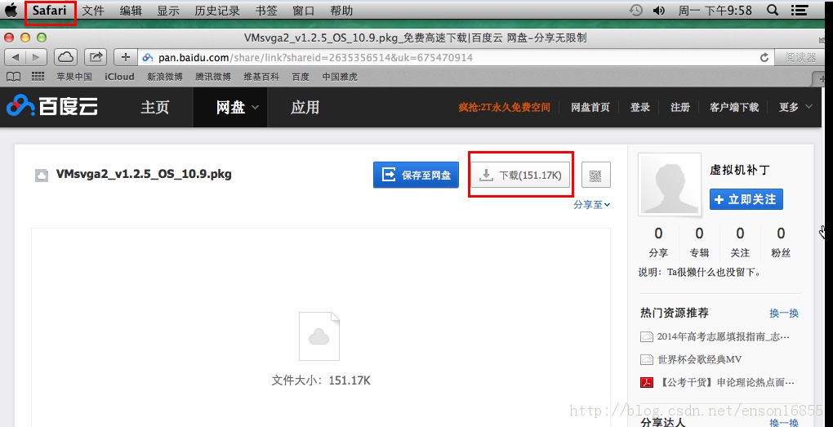Show the QR code icon button
Image resolution: width=833 pixels, height=427 pixels.
596,175
